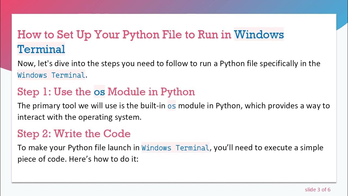
Task: Click the blue "Terminal" word in the title
Action: click(x=41, y=49)
